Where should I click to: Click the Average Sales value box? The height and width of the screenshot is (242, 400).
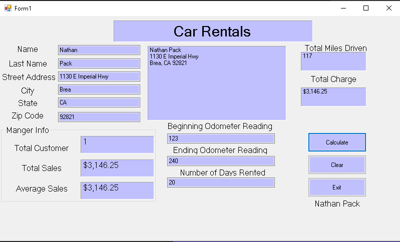pyautogui.click(x=117, y=190)
